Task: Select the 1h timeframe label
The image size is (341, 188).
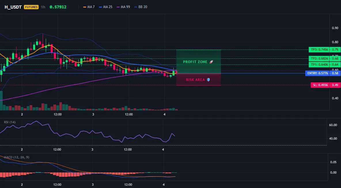Action: (x=43, y=7)
